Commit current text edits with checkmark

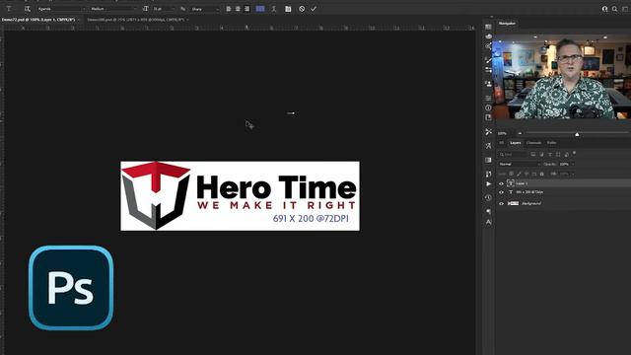(x=314, y=9)
